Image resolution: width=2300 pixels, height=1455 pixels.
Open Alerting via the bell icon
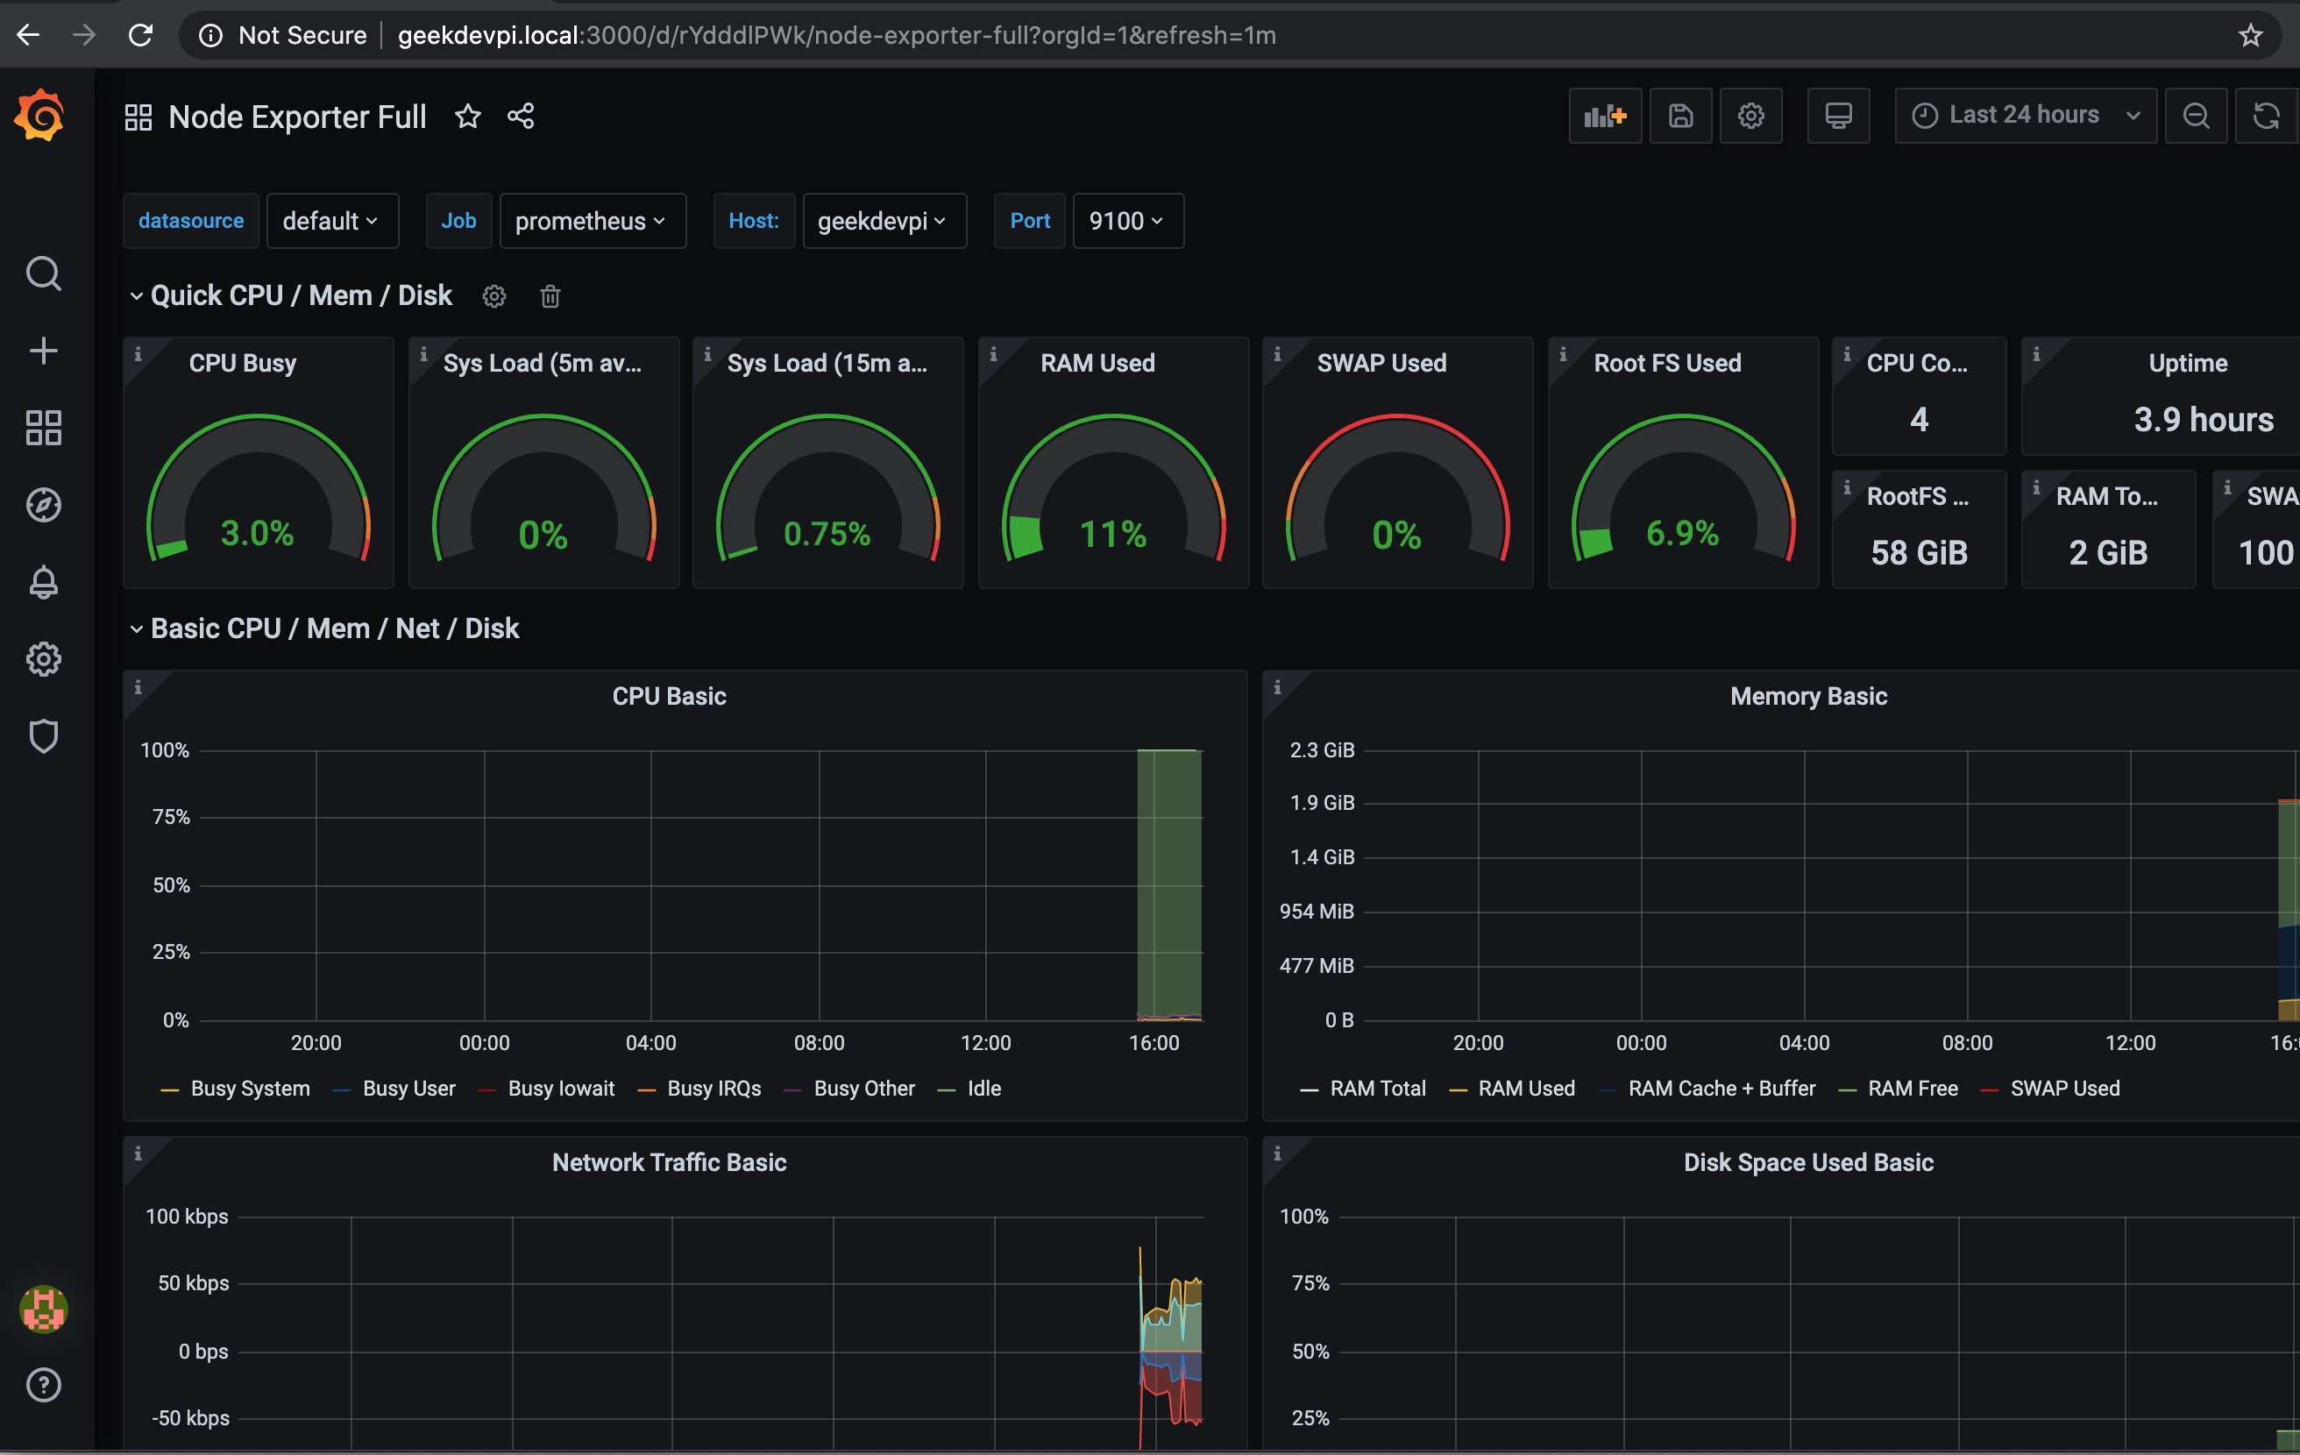(44, 583)
